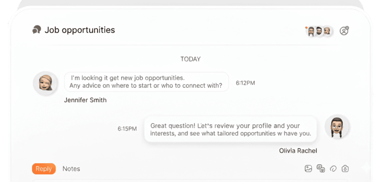Image resolution: width=381 pixels, height=182 pixels.
Task: Insert an image using the picture icon
Action: coord(308,169)
